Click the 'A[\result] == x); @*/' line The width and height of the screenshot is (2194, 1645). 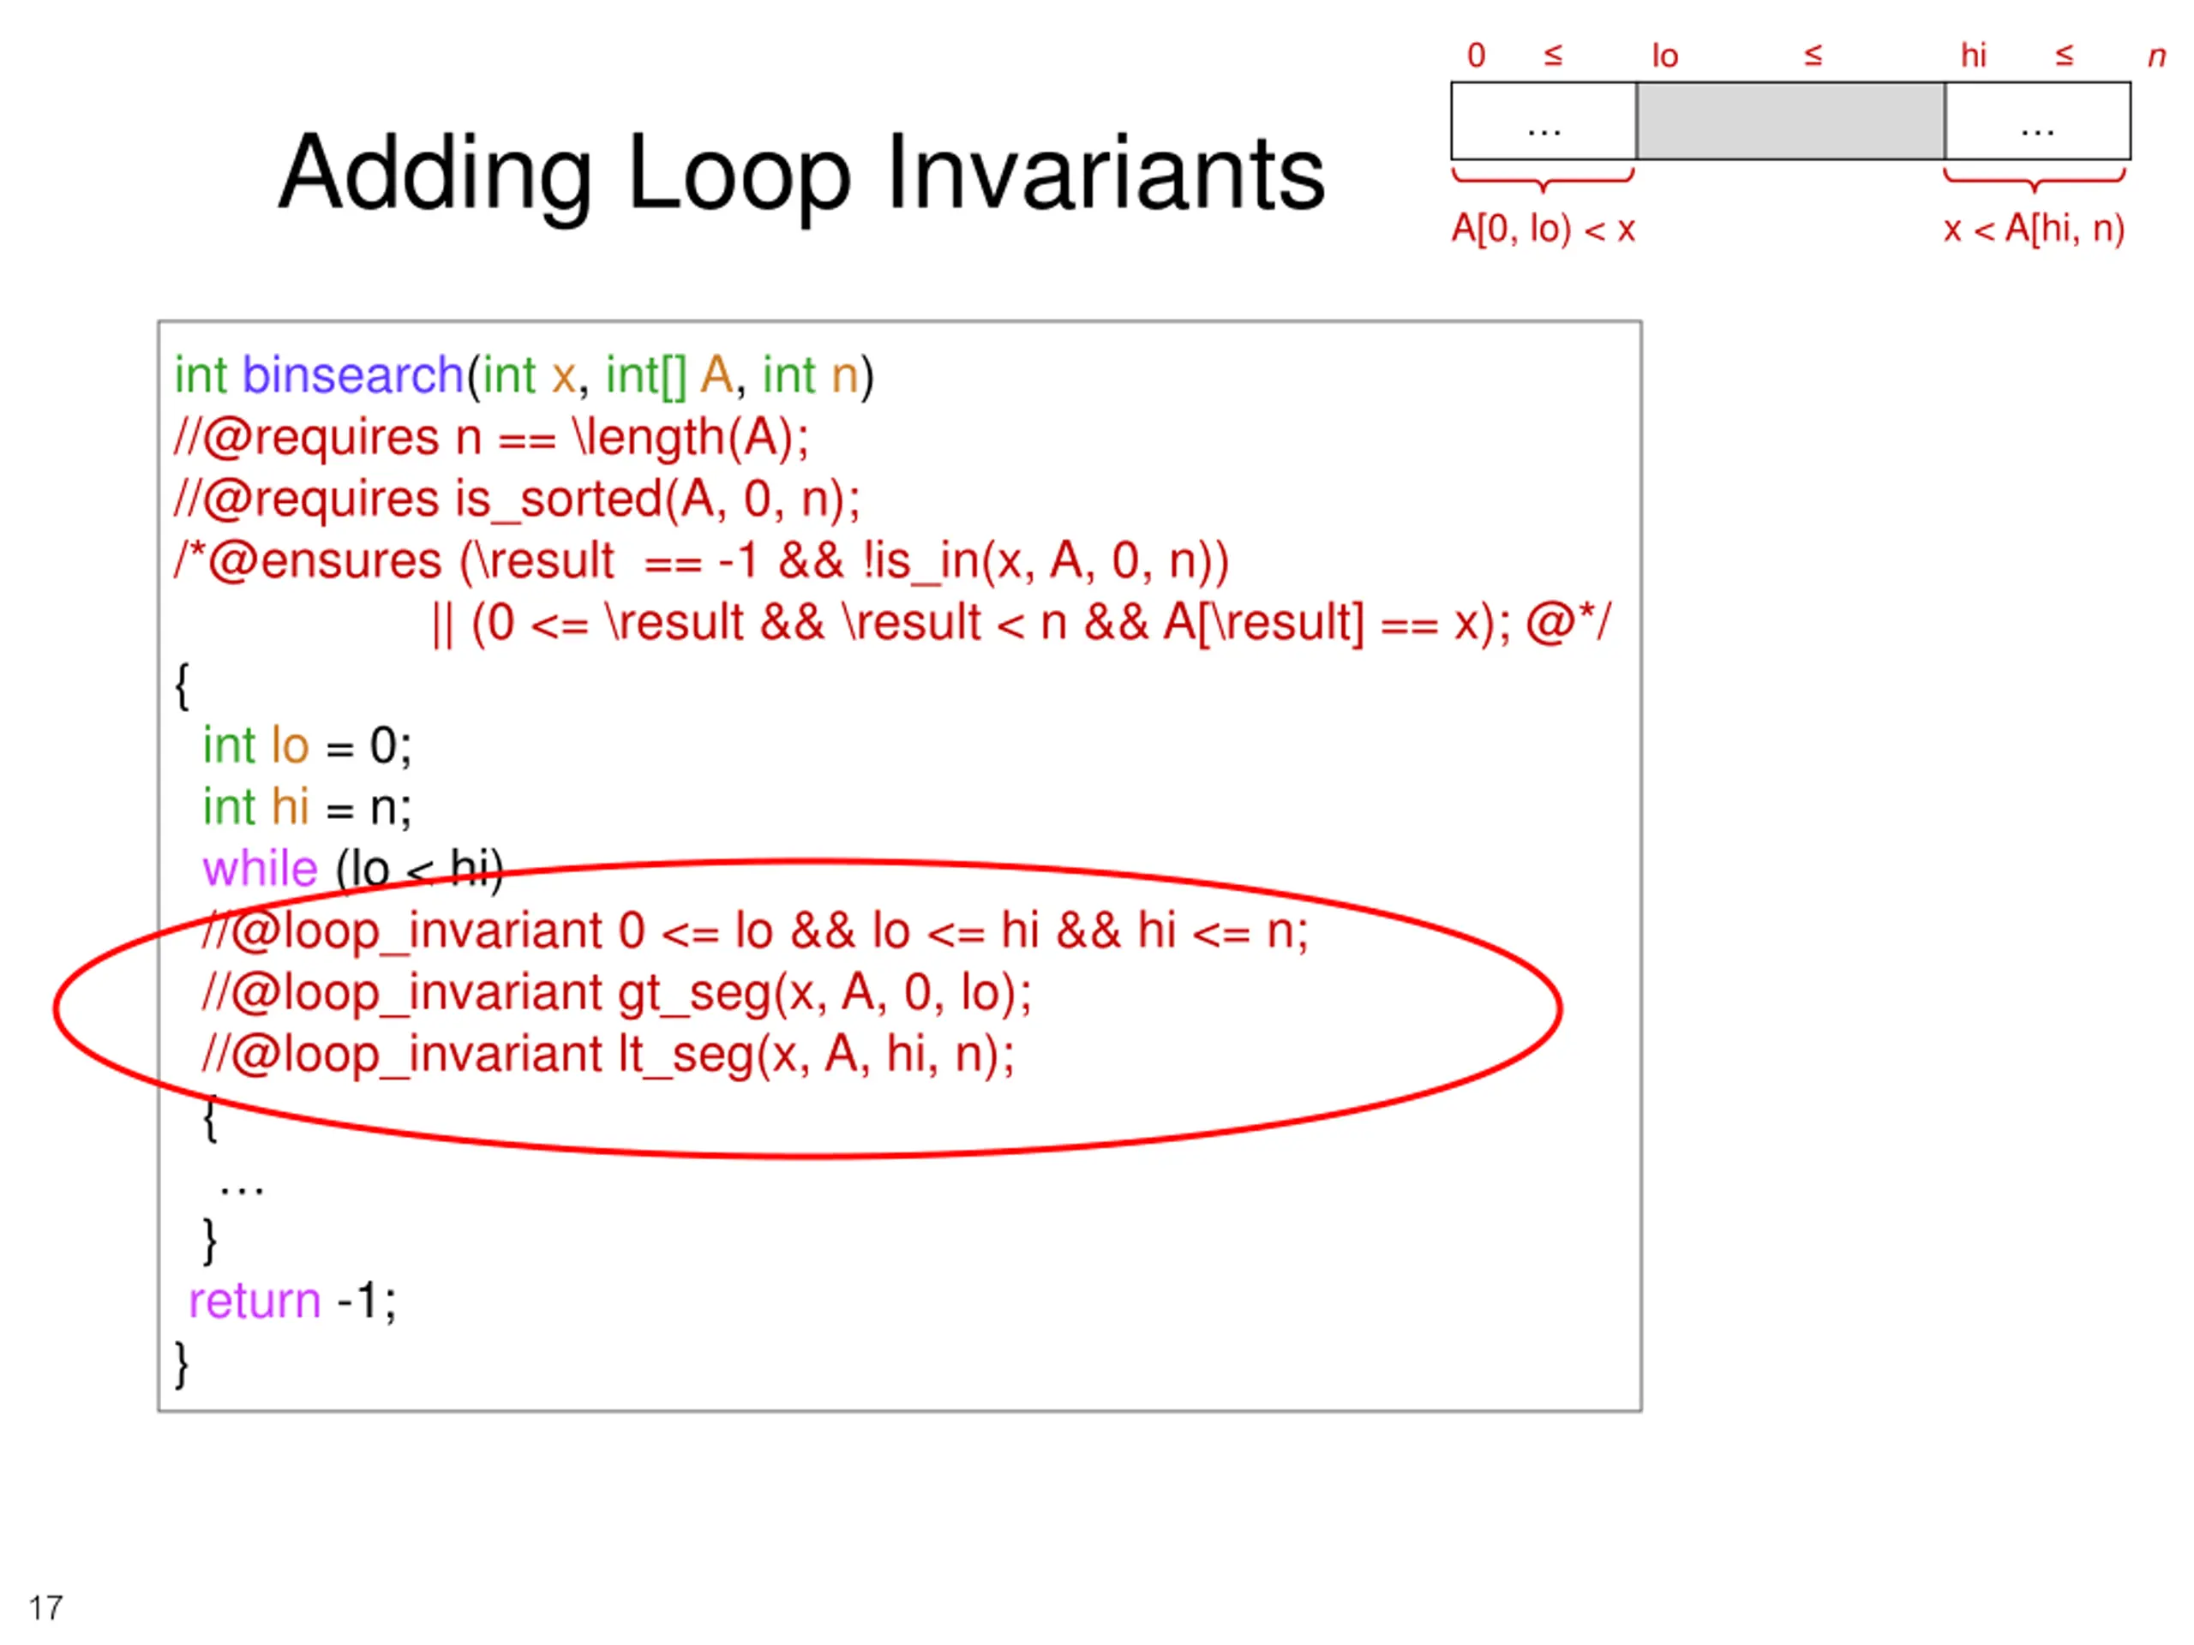point(1022,624)
